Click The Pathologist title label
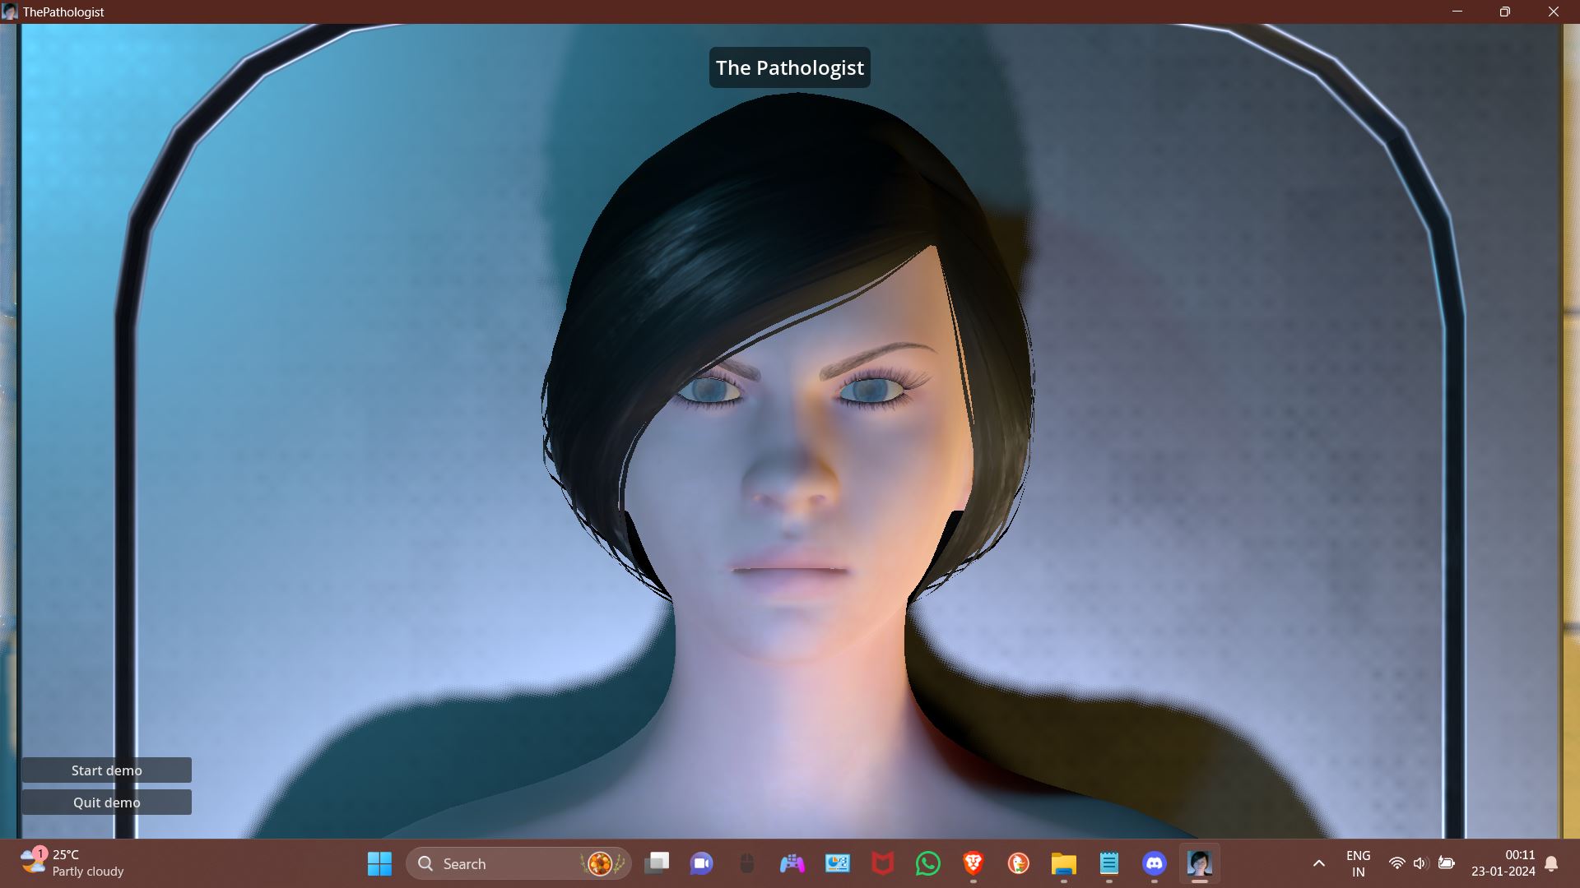The height and width of the screenshot is (888, 1580). [789, 67]
